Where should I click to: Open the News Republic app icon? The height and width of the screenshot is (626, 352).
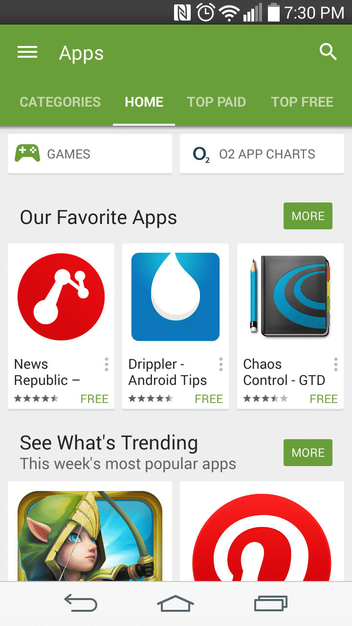pos(61,297)
